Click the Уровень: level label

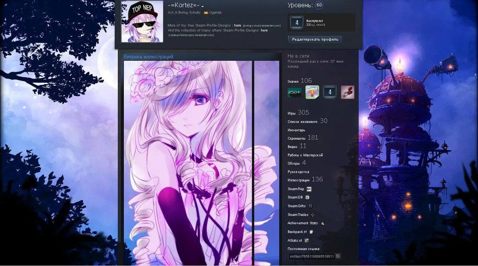[x=300, y=6]
